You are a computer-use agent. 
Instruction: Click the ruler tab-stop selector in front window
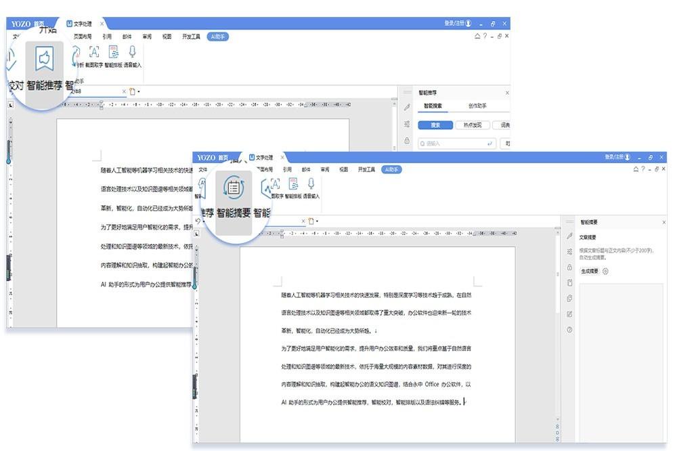(196, 234)
